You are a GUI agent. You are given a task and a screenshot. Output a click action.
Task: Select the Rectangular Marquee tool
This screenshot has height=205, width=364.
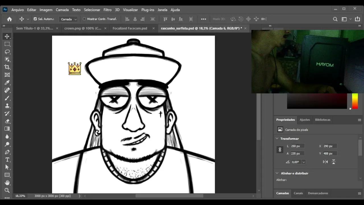(x=7, y=44)
